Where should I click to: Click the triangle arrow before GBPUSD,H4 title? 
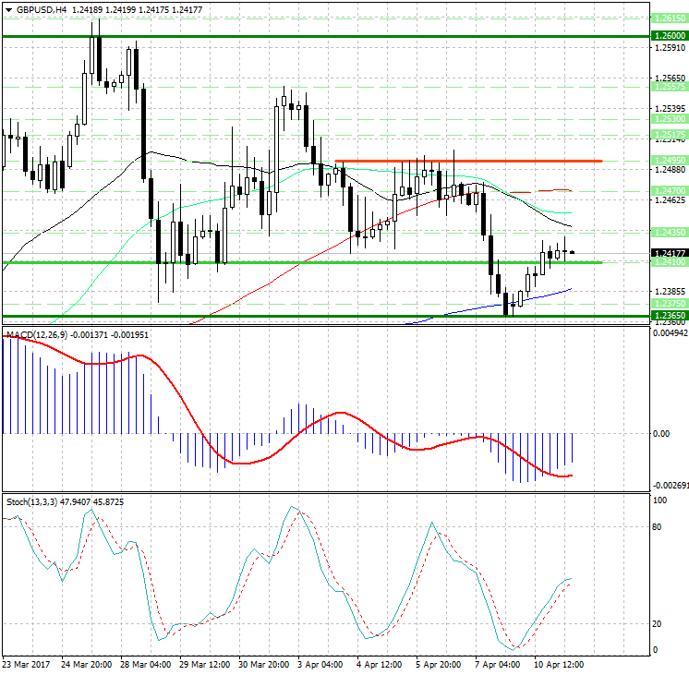(x=7, y=9)
